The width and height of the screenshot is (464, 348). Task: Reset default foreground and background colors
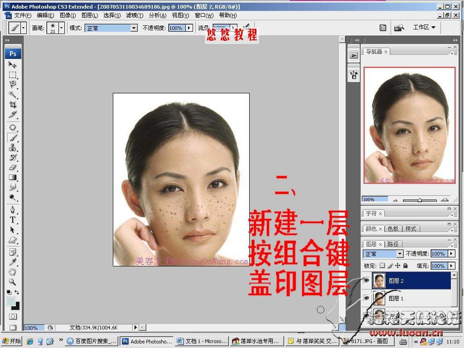9,292
